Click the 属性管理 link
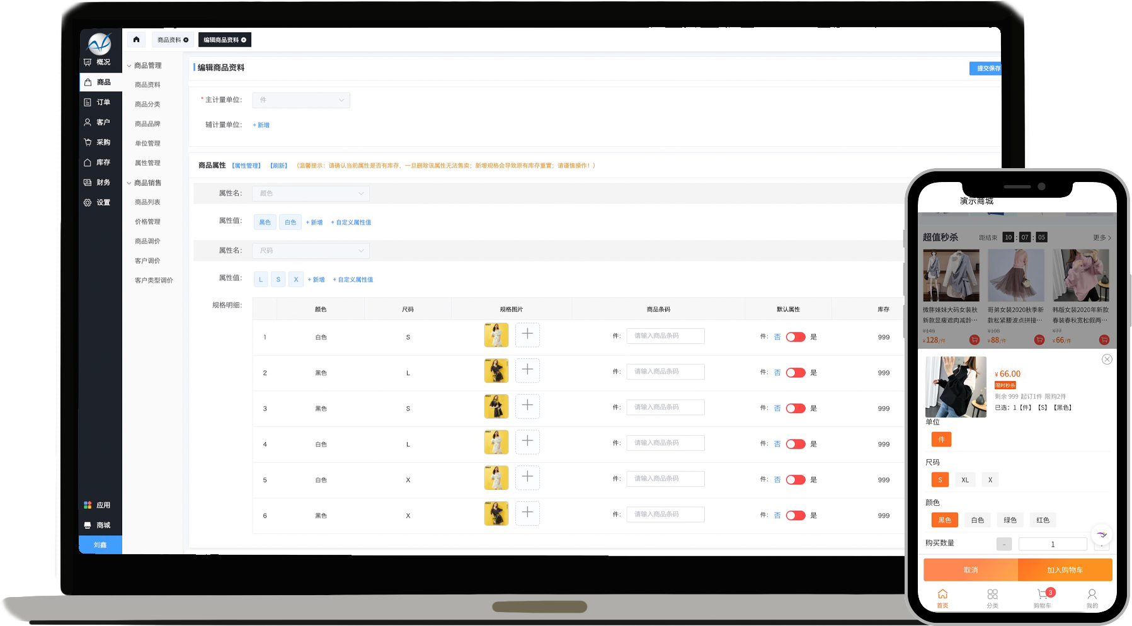Screen dimensions: 1132x626 click(x=246, y=166)
